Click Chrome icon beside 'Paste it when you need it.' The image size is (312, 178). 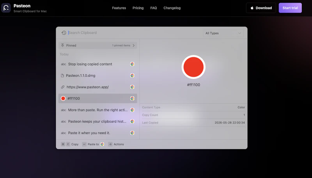[x=132, y=133]
